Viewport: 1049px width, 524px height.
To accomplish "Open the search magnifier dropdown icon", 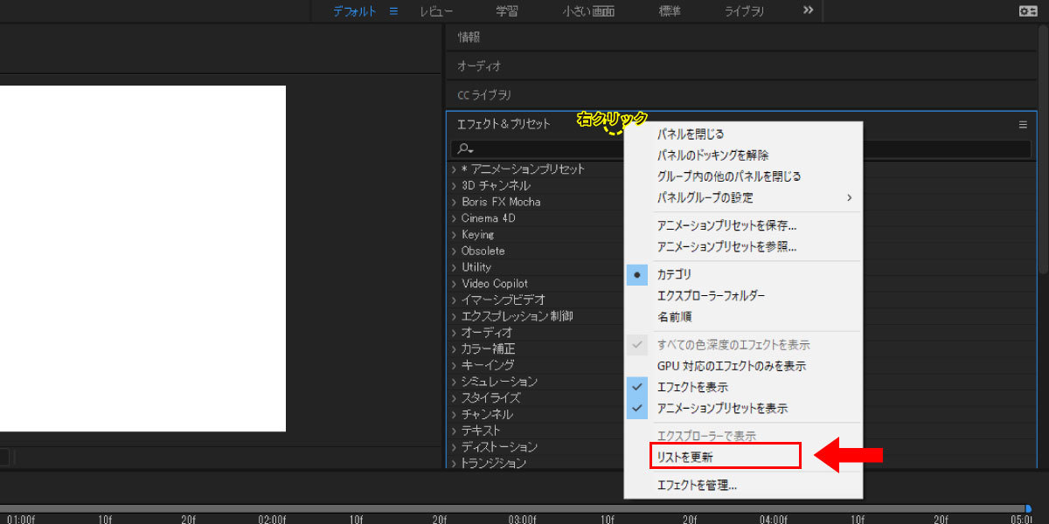I will [x=465, y=149].
